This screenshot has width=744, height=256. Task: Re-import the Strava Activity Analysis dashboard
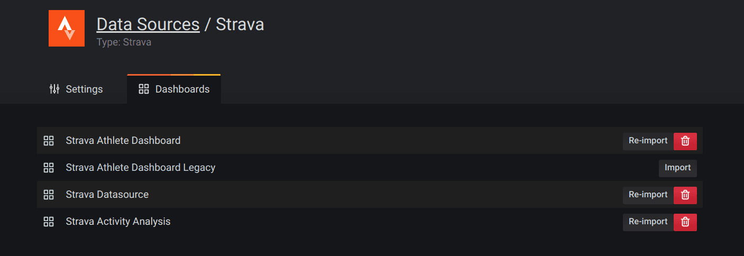(x=648, y=222)
